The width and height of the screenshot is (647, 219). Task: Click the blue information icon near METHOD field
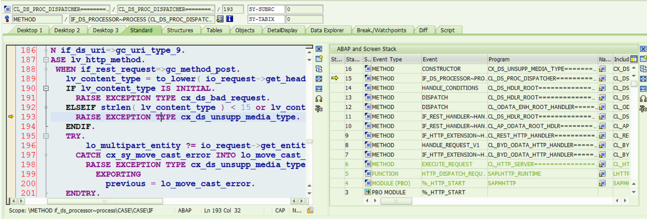coord(229,19)
